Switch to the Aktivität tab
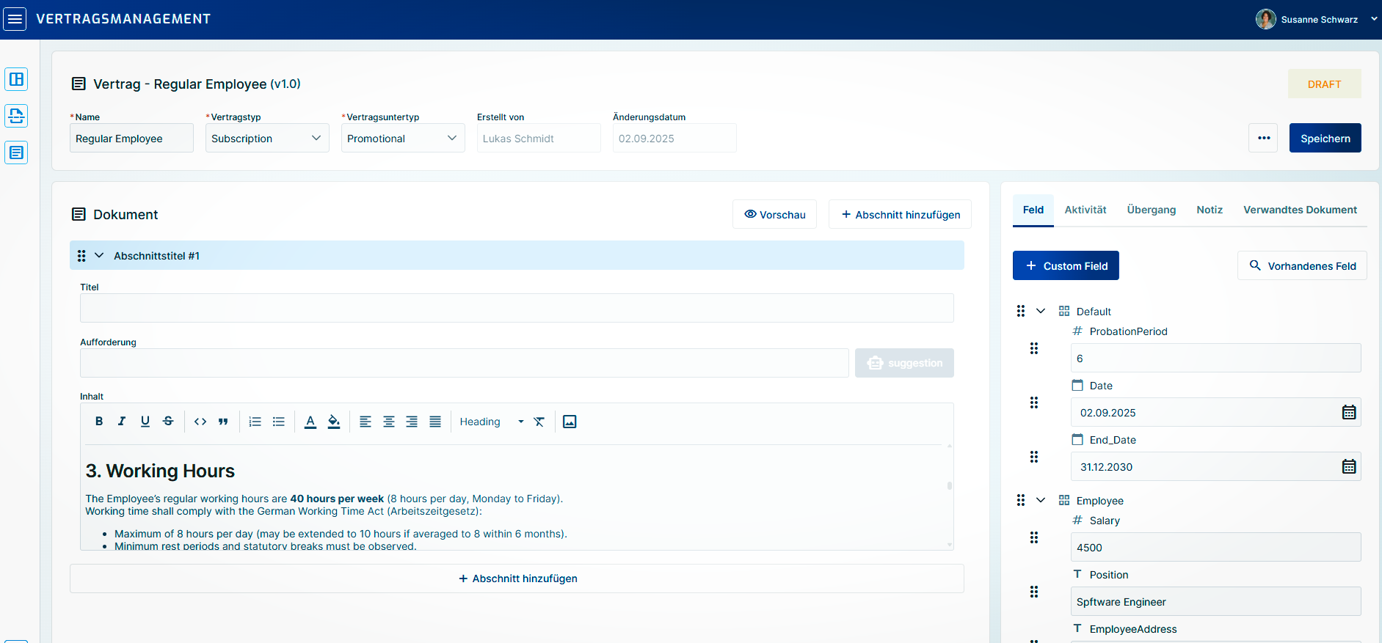Viewport: 1382px width, 643px height. click(x=1085, y=210)
